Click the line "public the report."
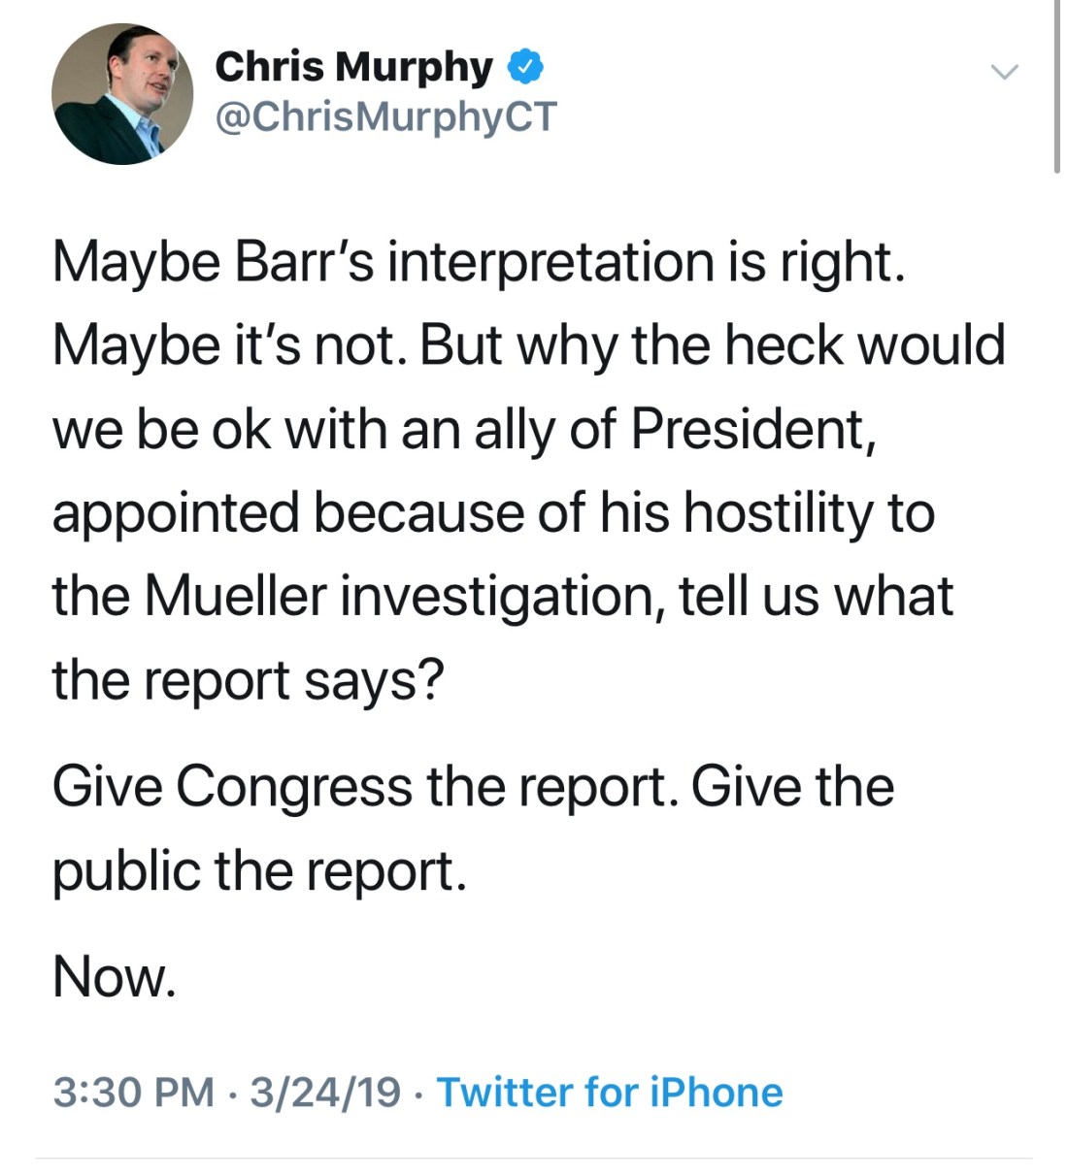Viewport: 1068px width, 1176px height. pyautogui.click(x=259, y=869)
